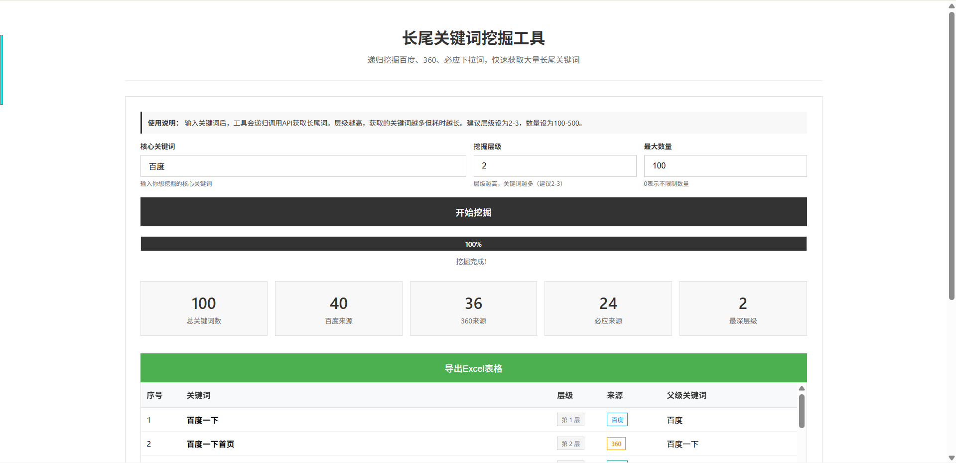The image size is (956, 463).
Task: Select the 必应来源 stat card showing 24
Action: [608, 308]
